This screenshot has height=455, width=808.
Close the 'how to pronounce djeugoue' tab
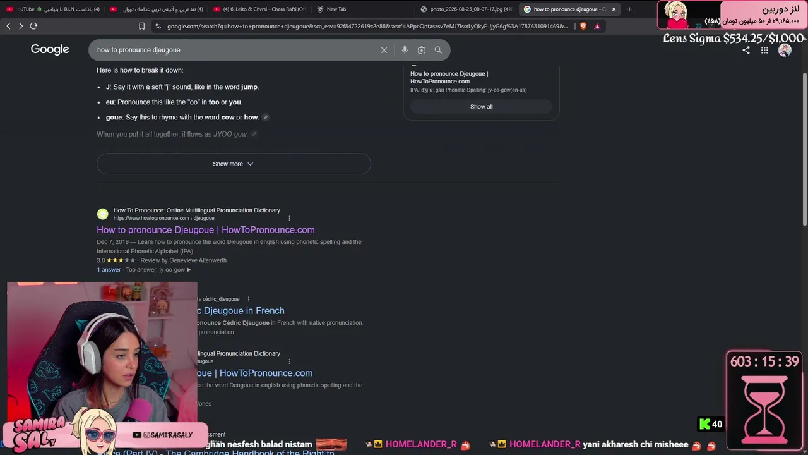(614, 9)
